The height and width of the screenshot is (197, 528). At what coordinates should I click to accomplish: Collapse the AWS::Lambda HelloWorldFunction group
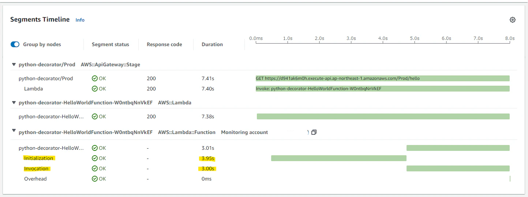tap(14, 103)
